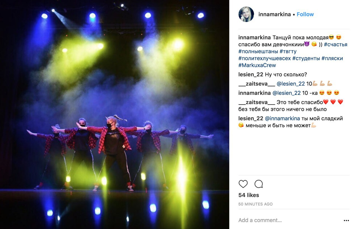This screenshot has height=229, width=358.
Task: Open the #пляски hashtag
Action: coord(332,59)
